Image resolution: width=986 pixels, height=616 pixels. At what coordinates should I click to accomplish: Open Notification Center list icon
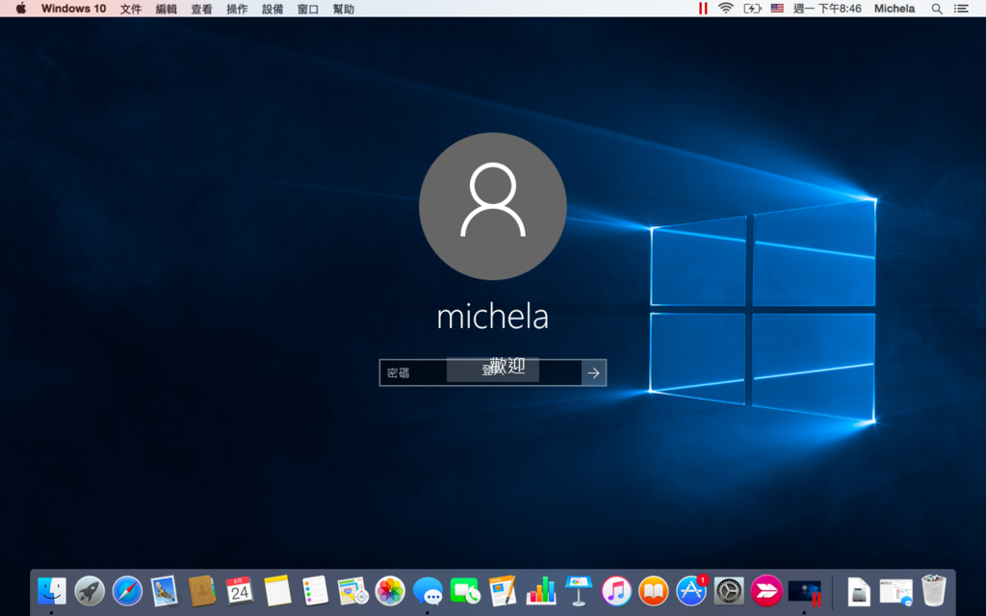click(961, 9)
